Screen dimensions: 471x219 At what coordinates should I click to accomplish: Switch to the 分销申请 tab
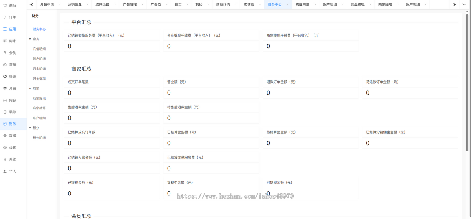click(47, 5)
